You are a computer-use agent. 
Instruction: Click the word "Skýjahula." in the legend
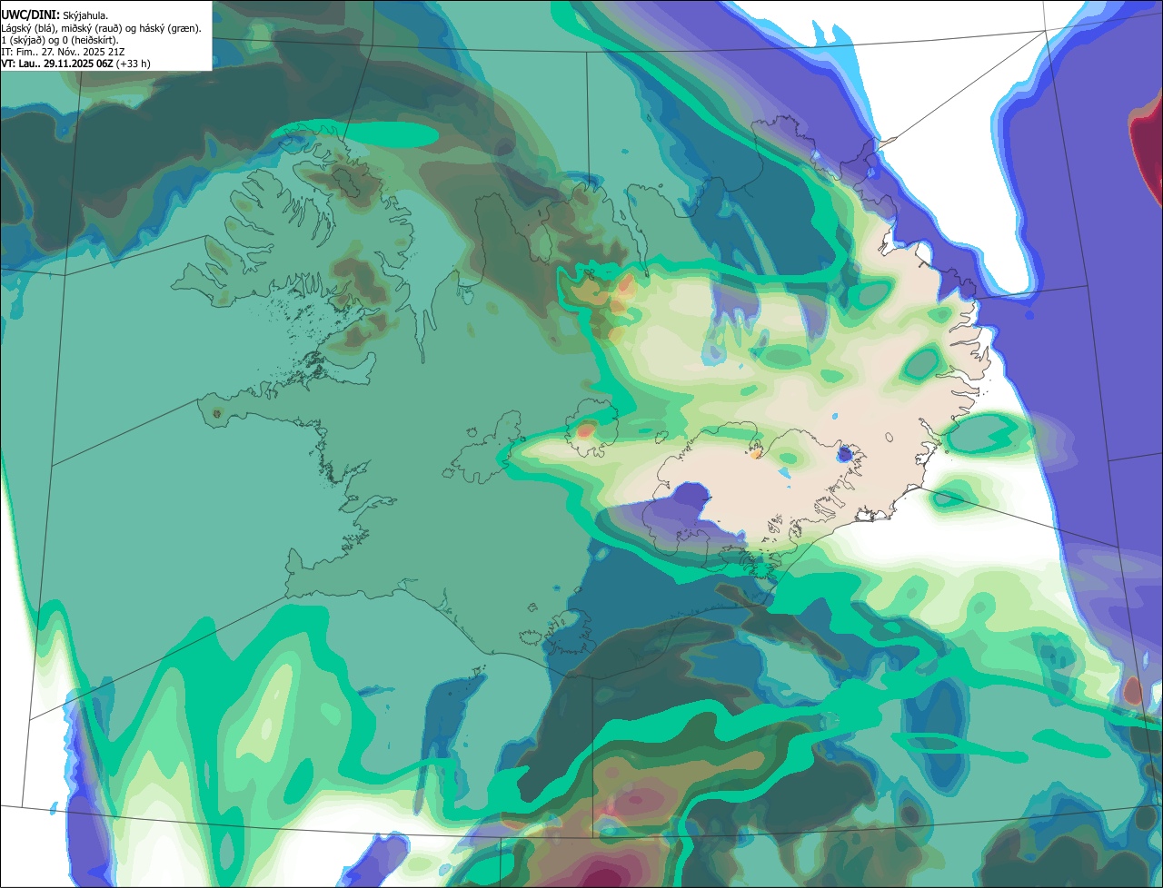86,15
